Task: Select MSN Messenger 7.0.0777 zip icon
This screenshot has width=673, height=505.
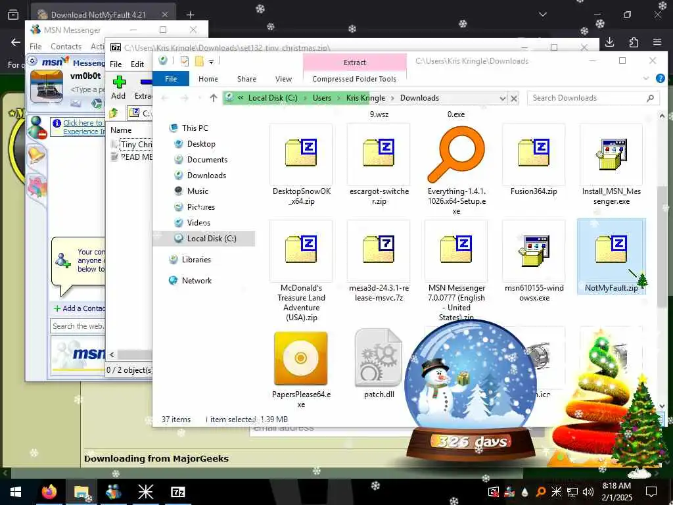Action: click(x=456, y=251)
